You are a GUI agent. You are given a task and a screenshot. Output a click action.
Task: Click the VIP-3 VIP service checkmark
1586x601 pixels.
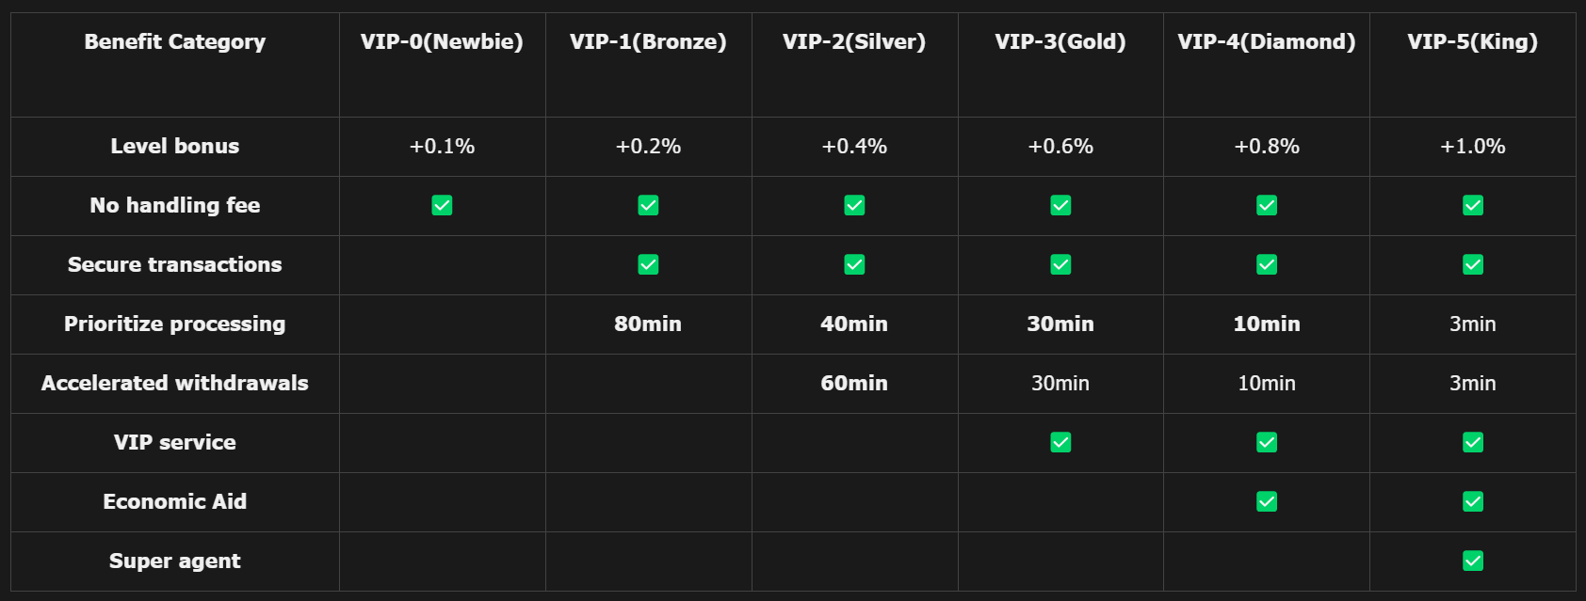point(1060,442)
